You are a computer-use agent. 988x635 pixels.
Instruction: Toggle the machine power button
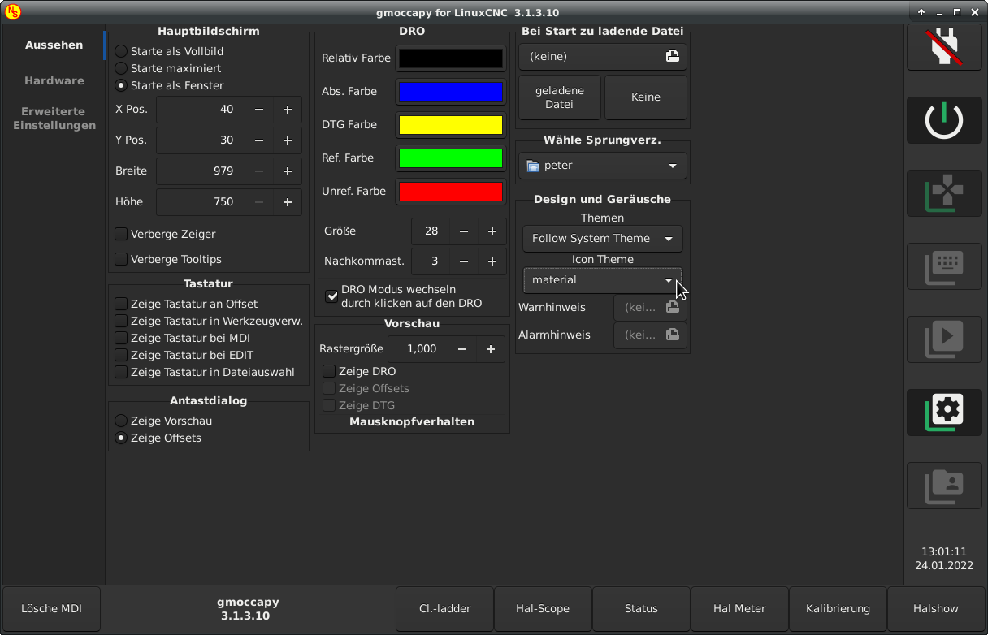point(944,120)
